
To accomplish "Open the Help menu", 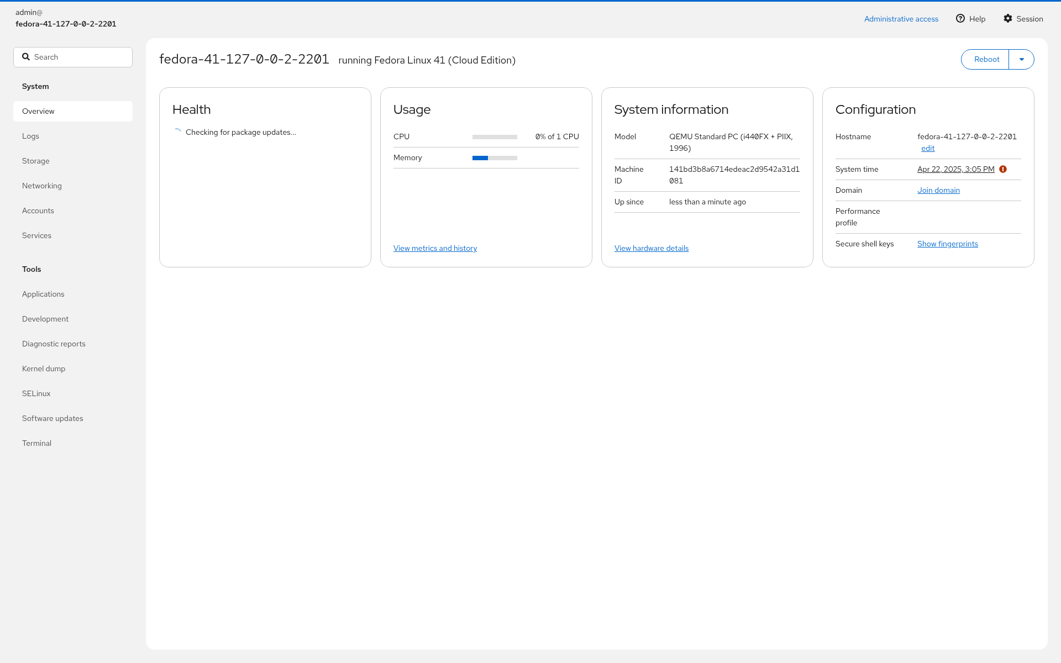I will (x=971, y=19).
